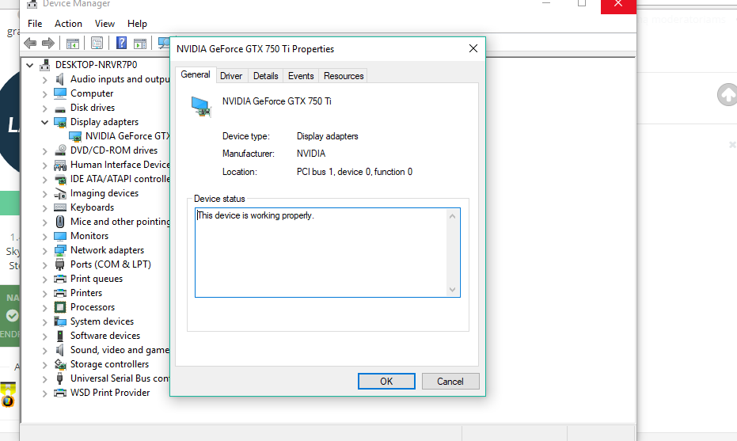Image resolution: width=737 pixels, height=441 pixels.
Task: Click the Network adapters icon
Action: (60, 250)
